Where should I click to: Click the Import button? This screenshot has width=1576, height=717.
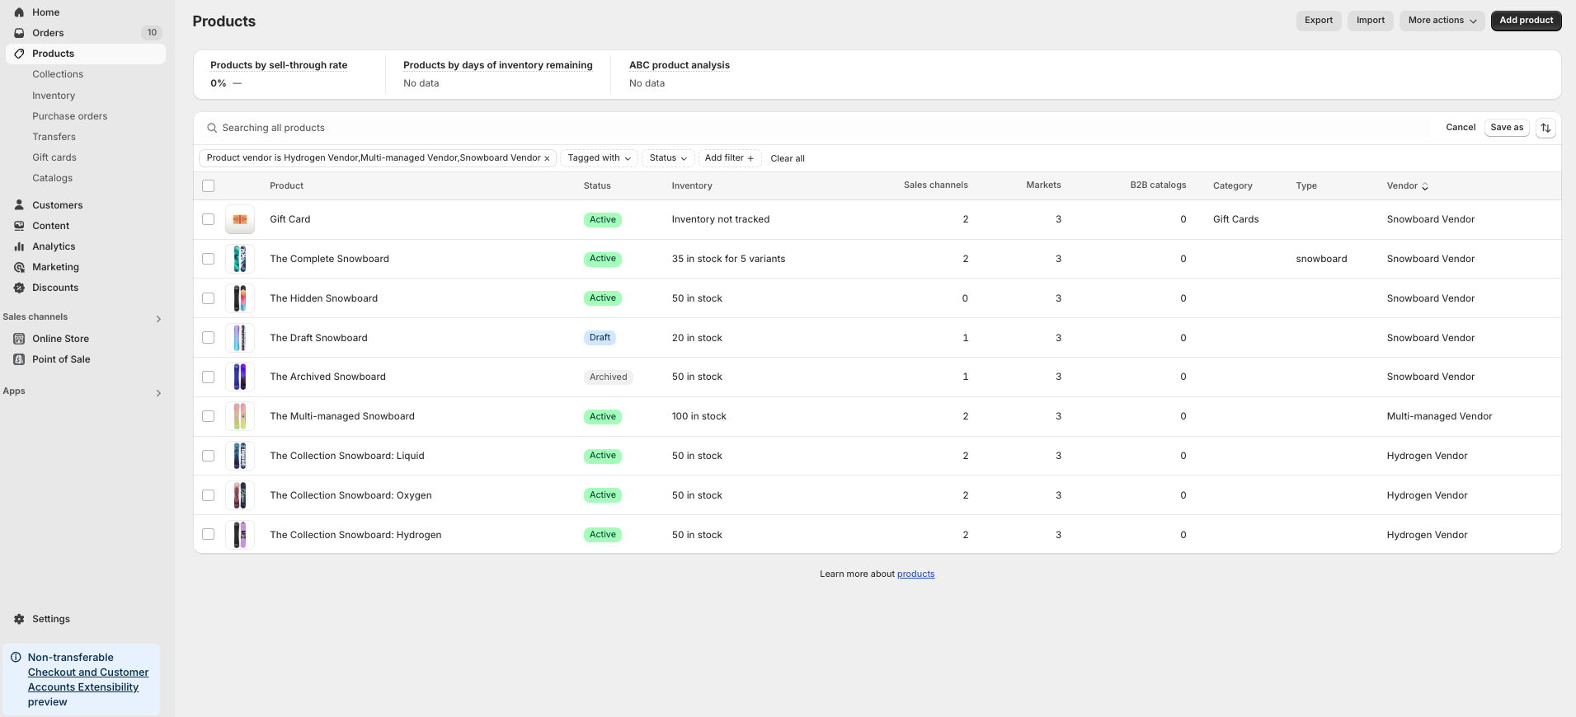click(1371, 21)
